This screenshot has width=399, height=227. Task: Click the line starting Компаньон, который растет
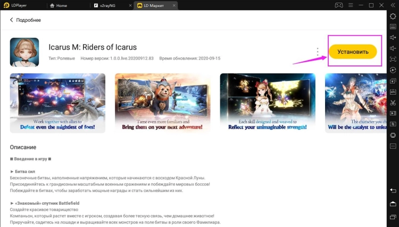pyautogui.click(x=112, y=216)
